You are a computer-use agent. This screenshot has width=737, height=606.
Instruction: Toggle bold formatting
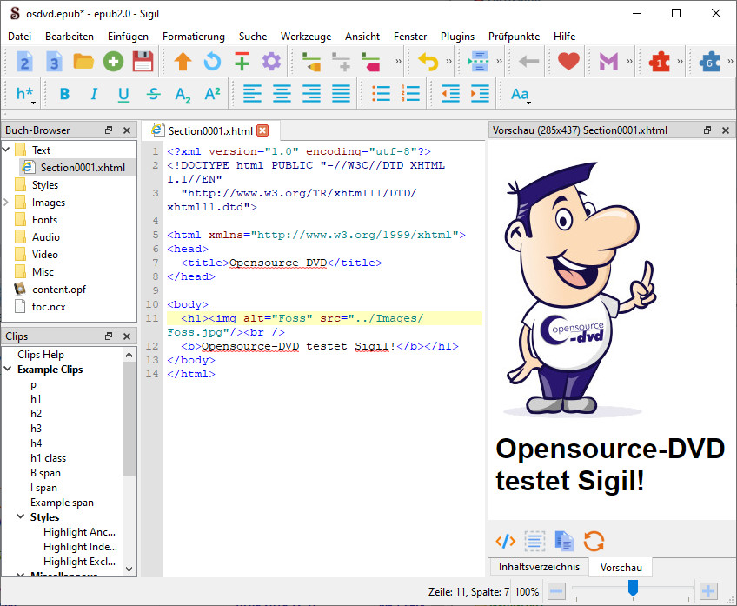coord(64,94)
